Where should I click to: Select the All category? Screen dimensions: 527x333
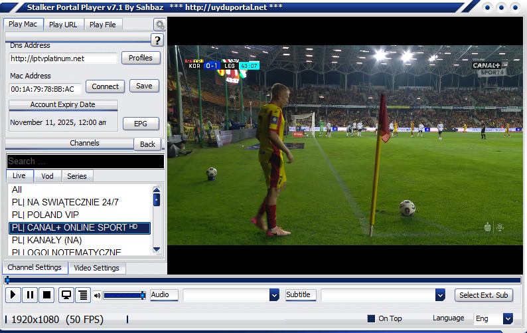pos(80,189)
